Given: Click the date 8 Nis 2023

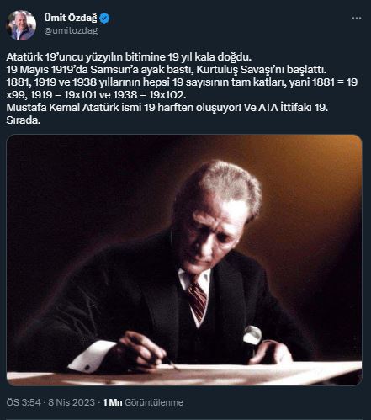Looking at the screenshot, I should coord(72,402).
